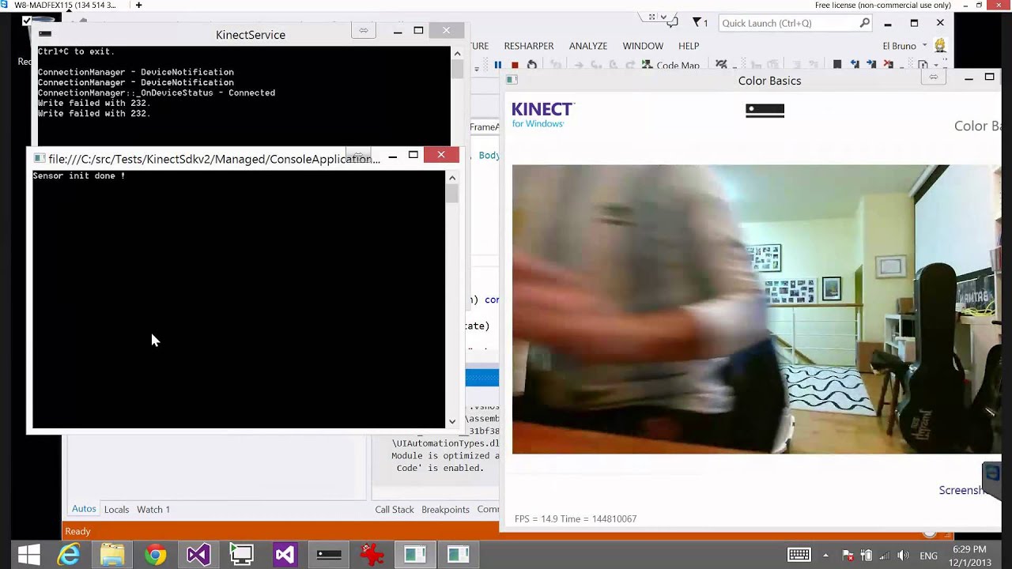Open Google Chrome from taskbar
1012x569 pixels.
[x=155, y=556]
